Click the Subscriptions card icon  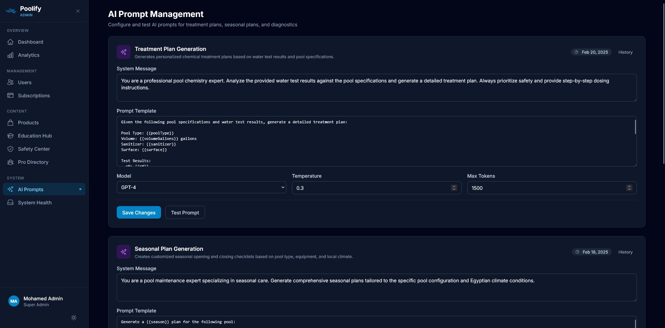pyautogui.click(x=10, y=96)
